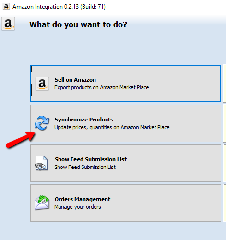Click the document with binoculars icon
Image resolution: width=226 pixels, height=240 pixels.
(41, 163)
